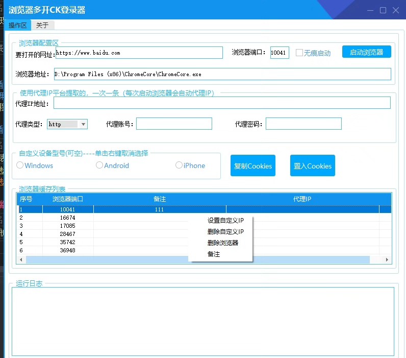
Task: Open the 操作区 tab
Action: point(17,26)
